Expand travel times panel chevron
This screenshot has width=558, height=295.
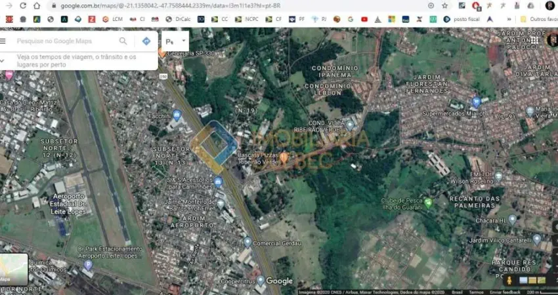coord(2,61)
